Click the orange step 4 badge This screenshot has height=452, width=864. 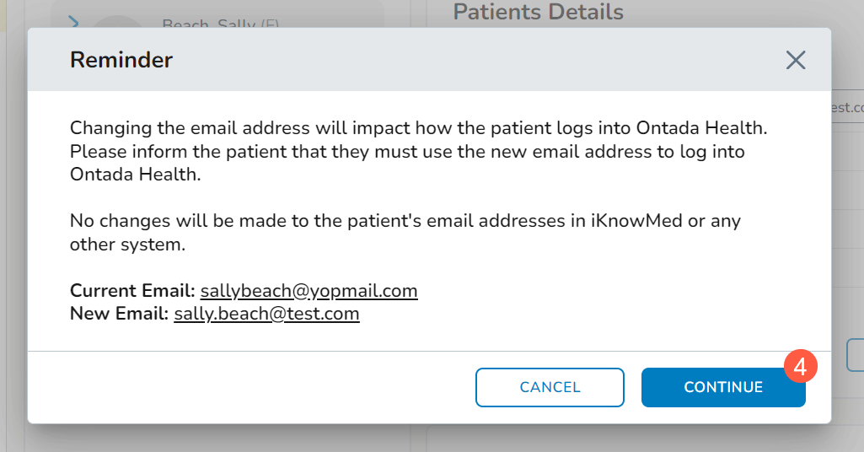800,366
